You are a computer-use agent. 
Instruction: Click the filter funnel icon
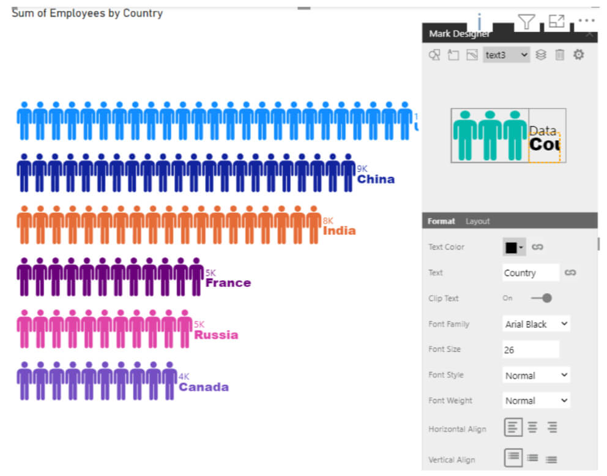[x=526, y=21]
